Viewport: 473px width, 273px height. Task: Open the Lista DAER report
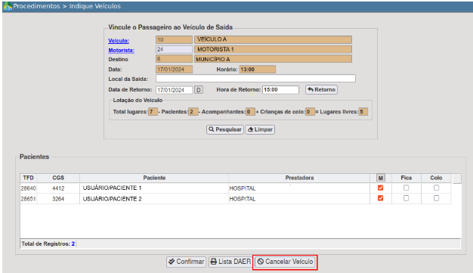[x=231, y=262]
